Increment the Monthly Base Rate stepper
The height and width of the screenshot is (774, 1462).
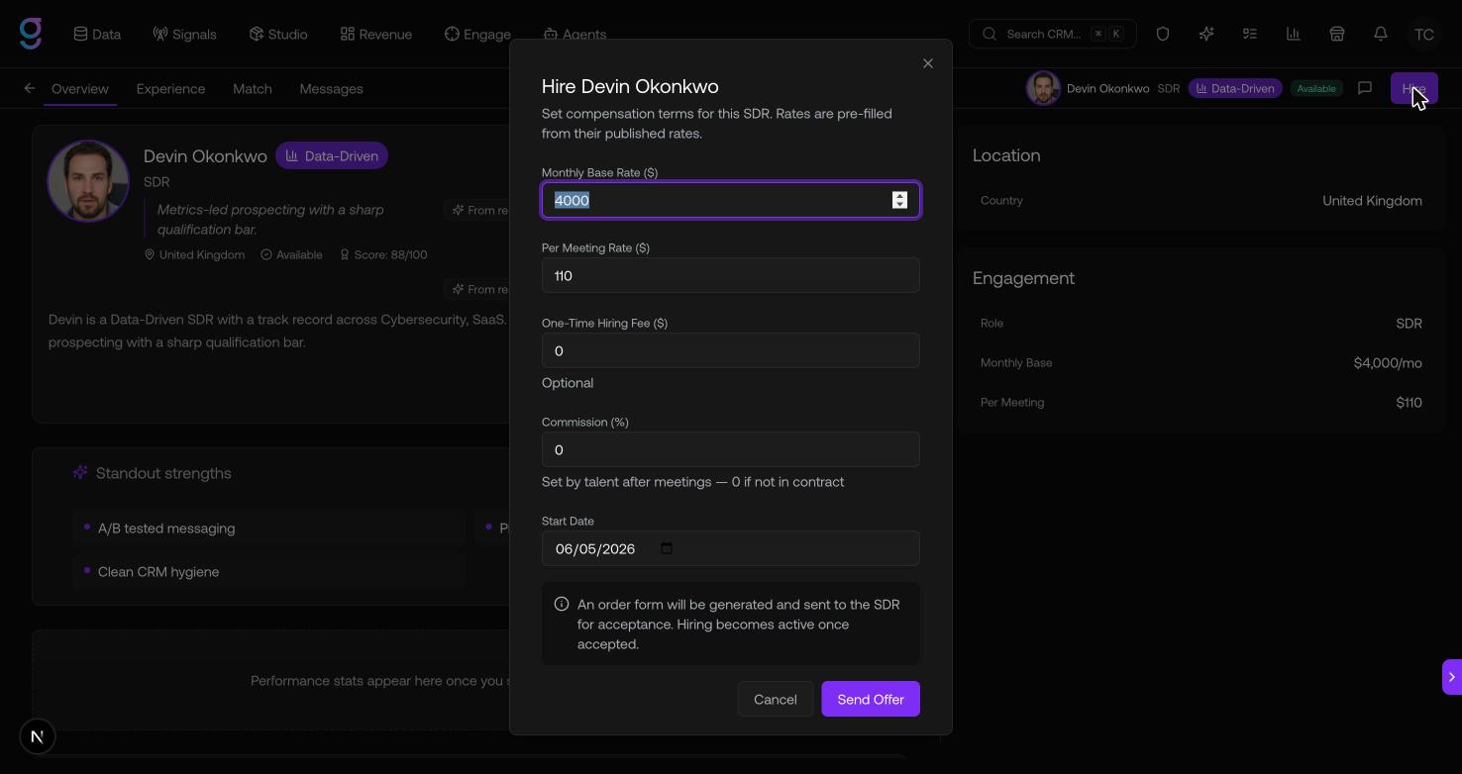[x=899, y=195]
